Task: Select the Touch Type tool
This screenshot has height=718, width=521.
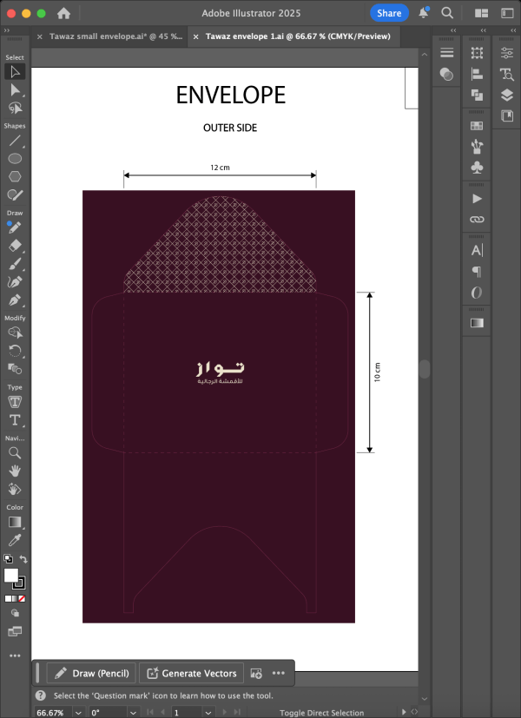Action: pyautogui.click(x=15, y=402)
